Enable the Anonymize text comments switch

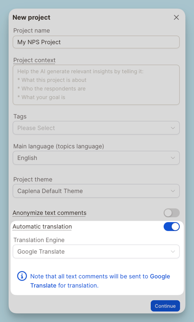pos(172,213)
